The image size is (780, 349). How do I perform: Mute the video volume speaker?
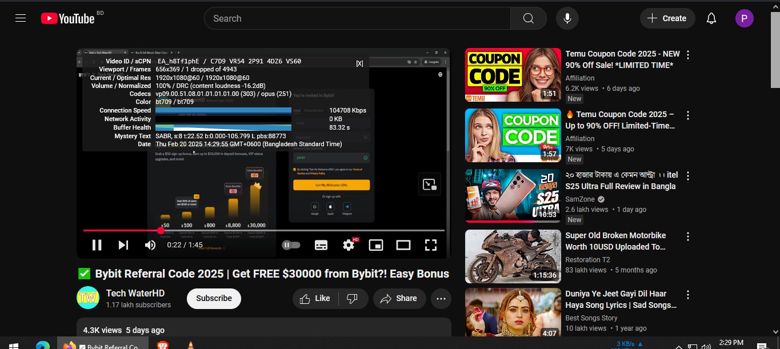150,245
